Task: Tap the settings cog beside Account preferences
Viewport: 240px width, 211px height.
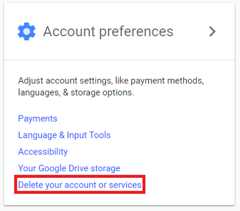Action: [27, 32]
